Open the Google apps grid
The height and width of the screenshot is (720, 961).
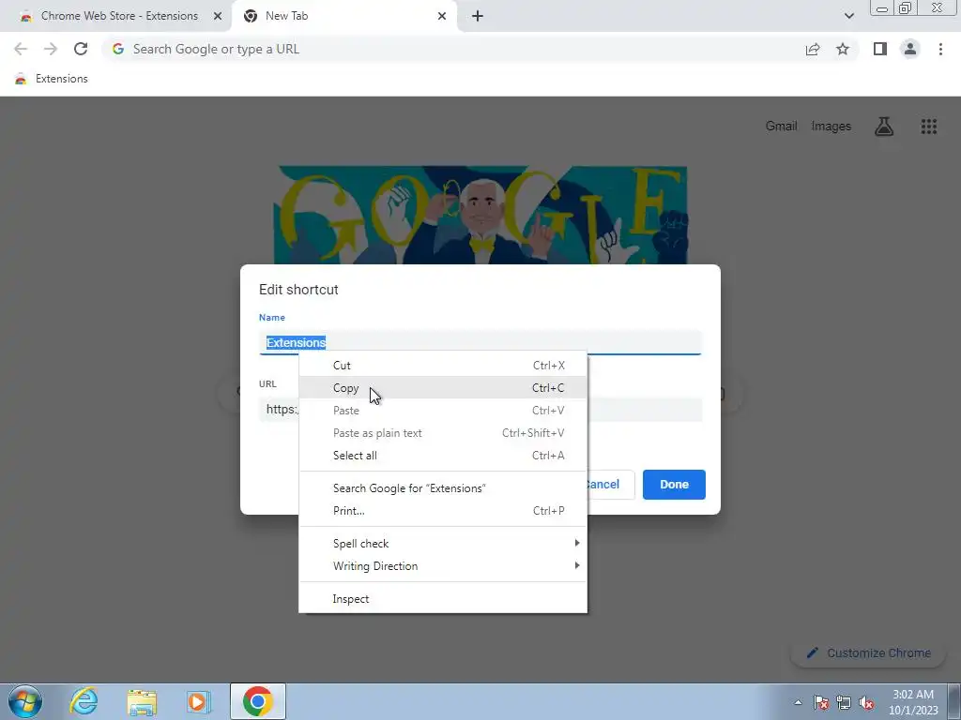click(928, 127)
